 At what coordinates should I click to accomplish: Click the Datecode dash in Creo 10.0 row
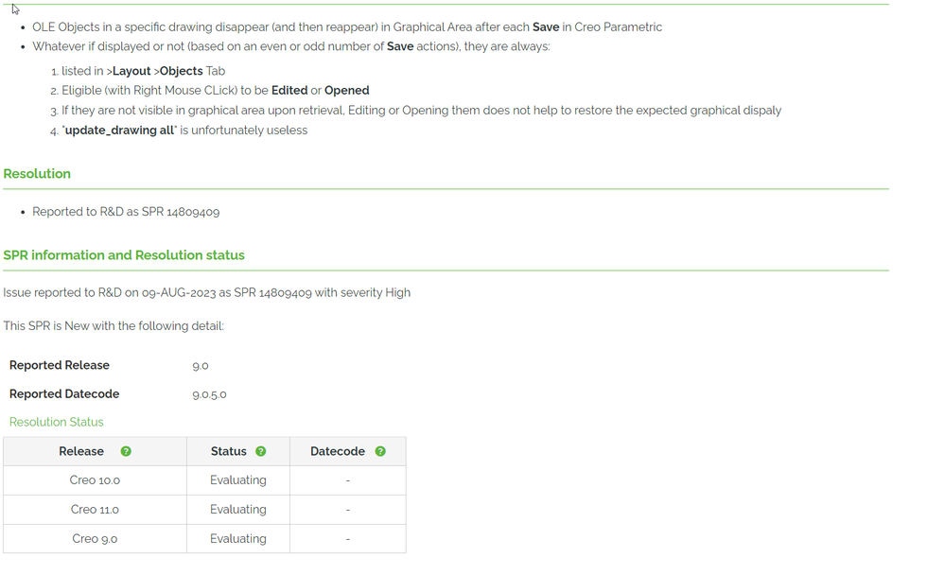tap(348, 480)
